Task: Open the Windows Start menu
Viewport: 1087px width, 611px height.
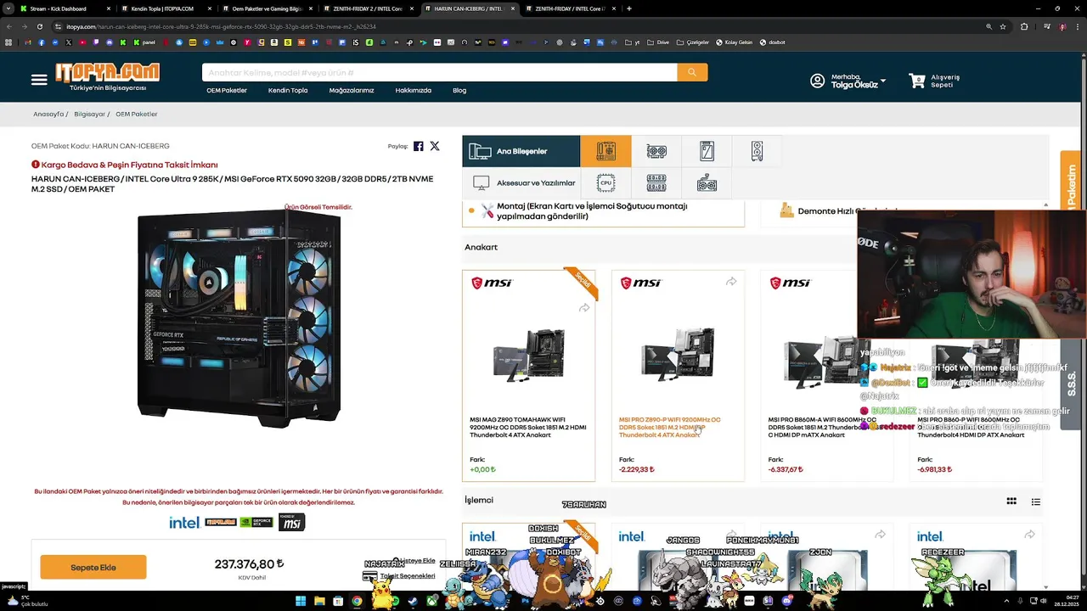Action: pyautogui.click(x=301, y=602)
